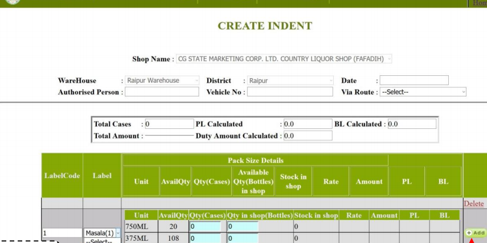The width and height of the screenshot is (487, 243).
Task: Focus the Date input field
Action: [x=414, y=80]
